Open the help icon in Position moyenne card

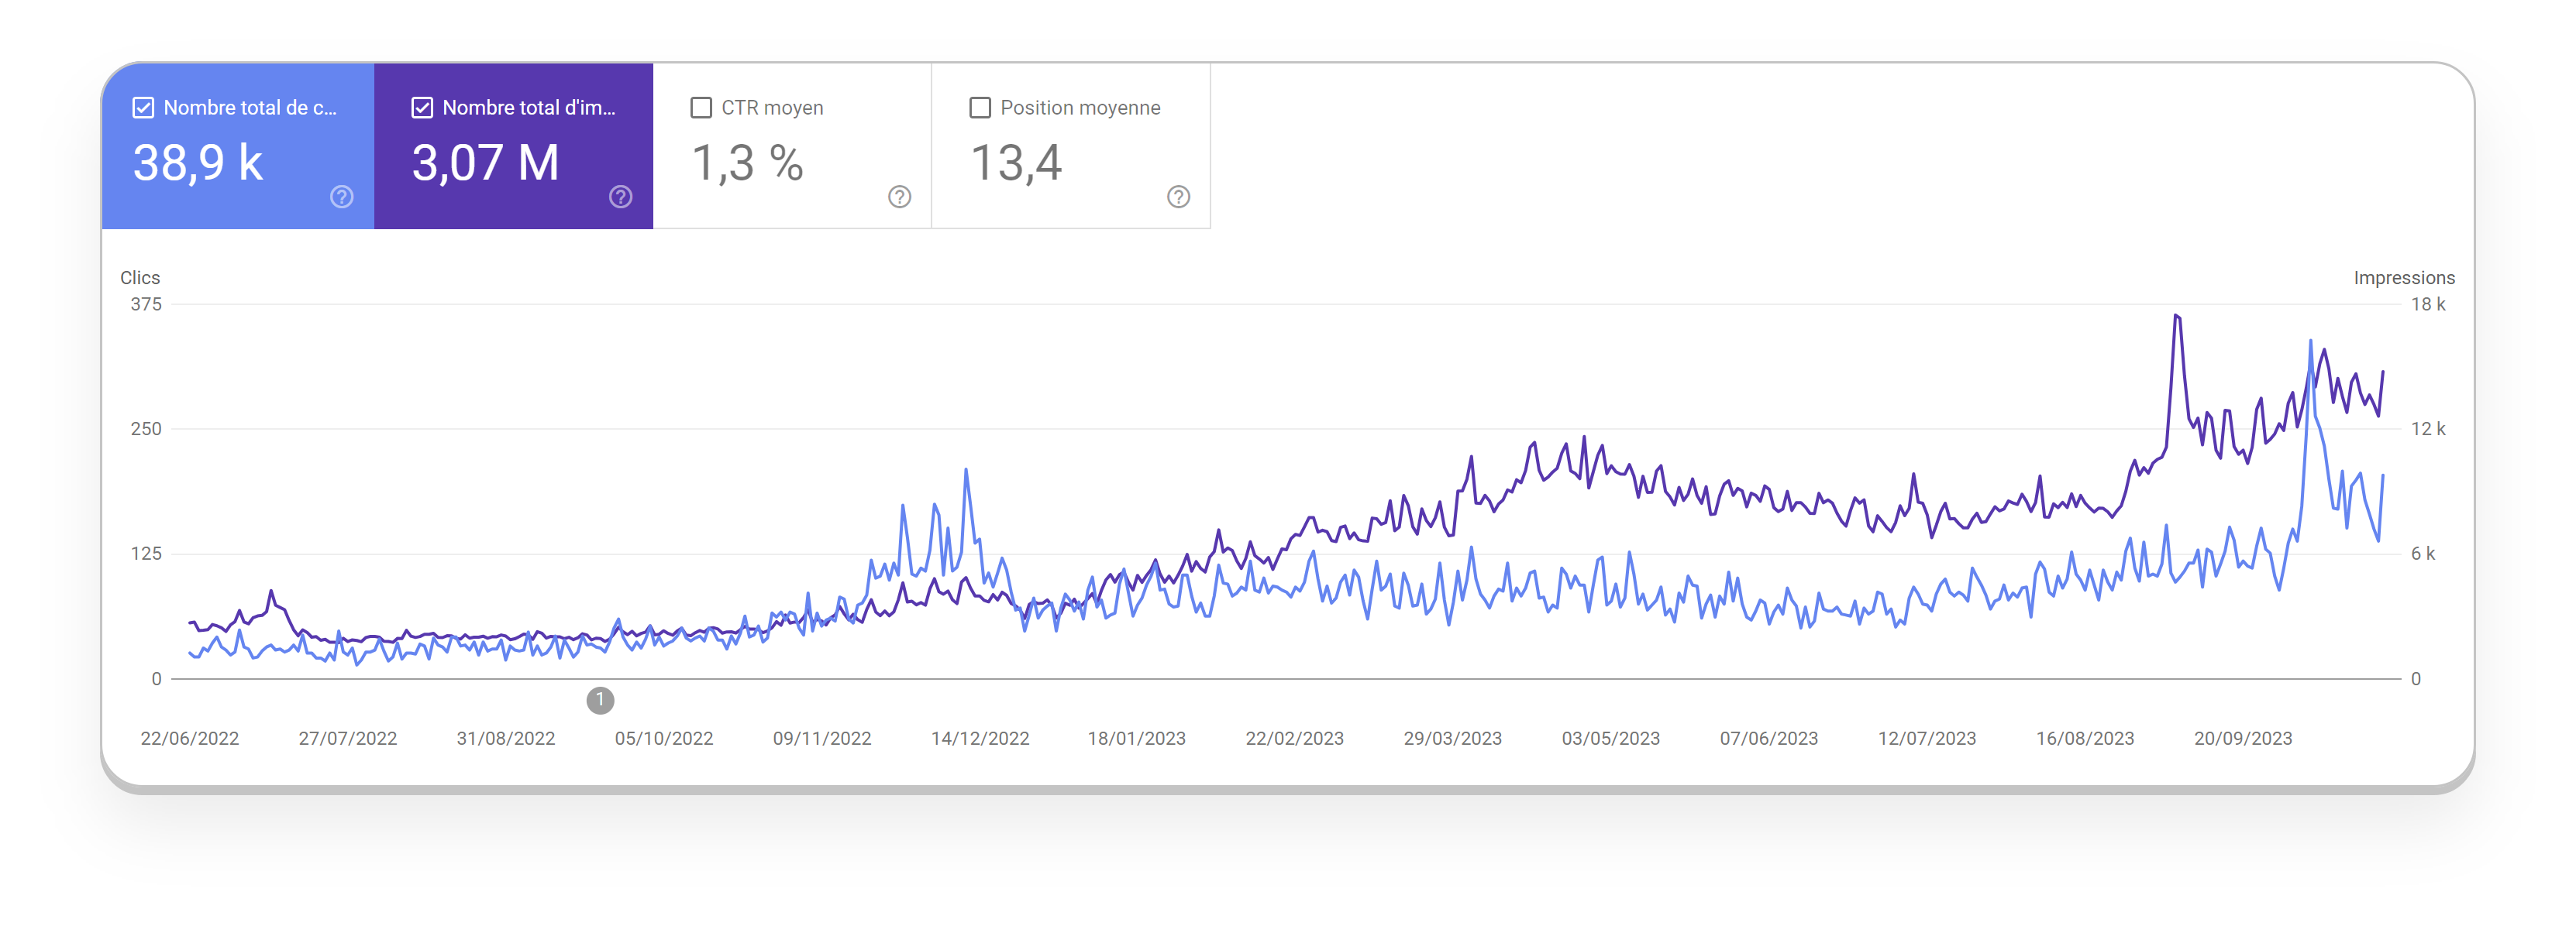[x=1179, y=197]
